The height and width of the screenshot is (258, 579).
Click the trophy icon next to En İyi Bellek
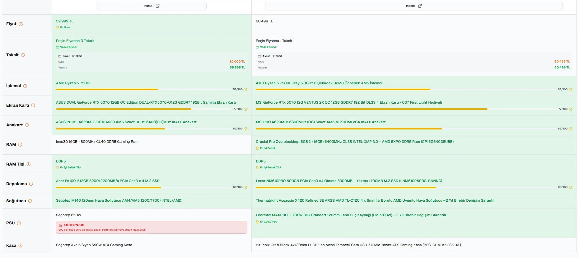(257, 148)
